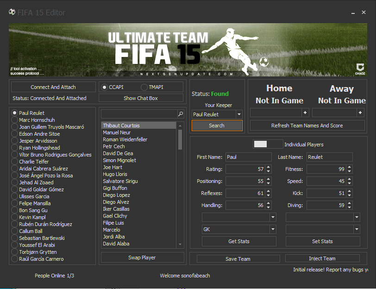Image resolution: width=376 pixels, height=289 pixels.
Task: Select the CCAPI radio button
Action: tap(104, 87)
